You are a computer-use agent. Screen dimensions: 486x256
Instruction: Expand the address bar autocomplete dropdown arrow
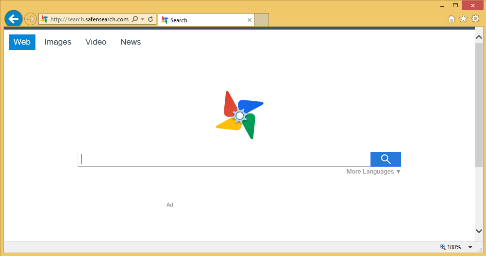[x=142, y=19]
